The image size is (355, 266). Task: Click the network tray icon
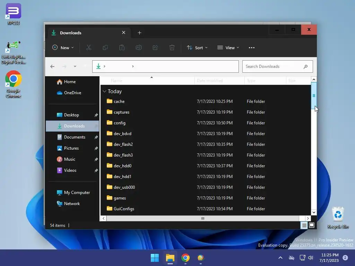302,258
